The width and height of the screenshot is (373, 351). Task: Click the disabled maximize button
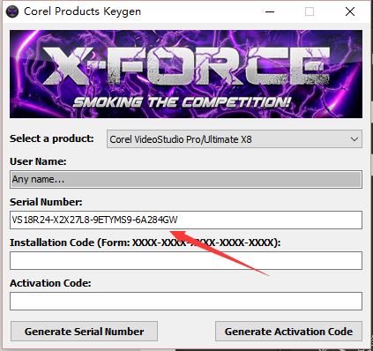(310, 11)
